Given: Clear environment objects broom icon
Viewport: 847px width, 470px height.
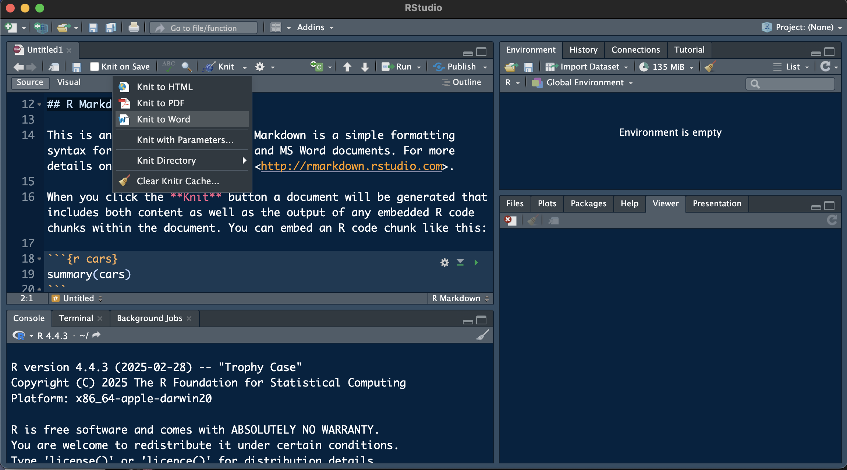Looking at the screenshot, I should coord(710,67).
